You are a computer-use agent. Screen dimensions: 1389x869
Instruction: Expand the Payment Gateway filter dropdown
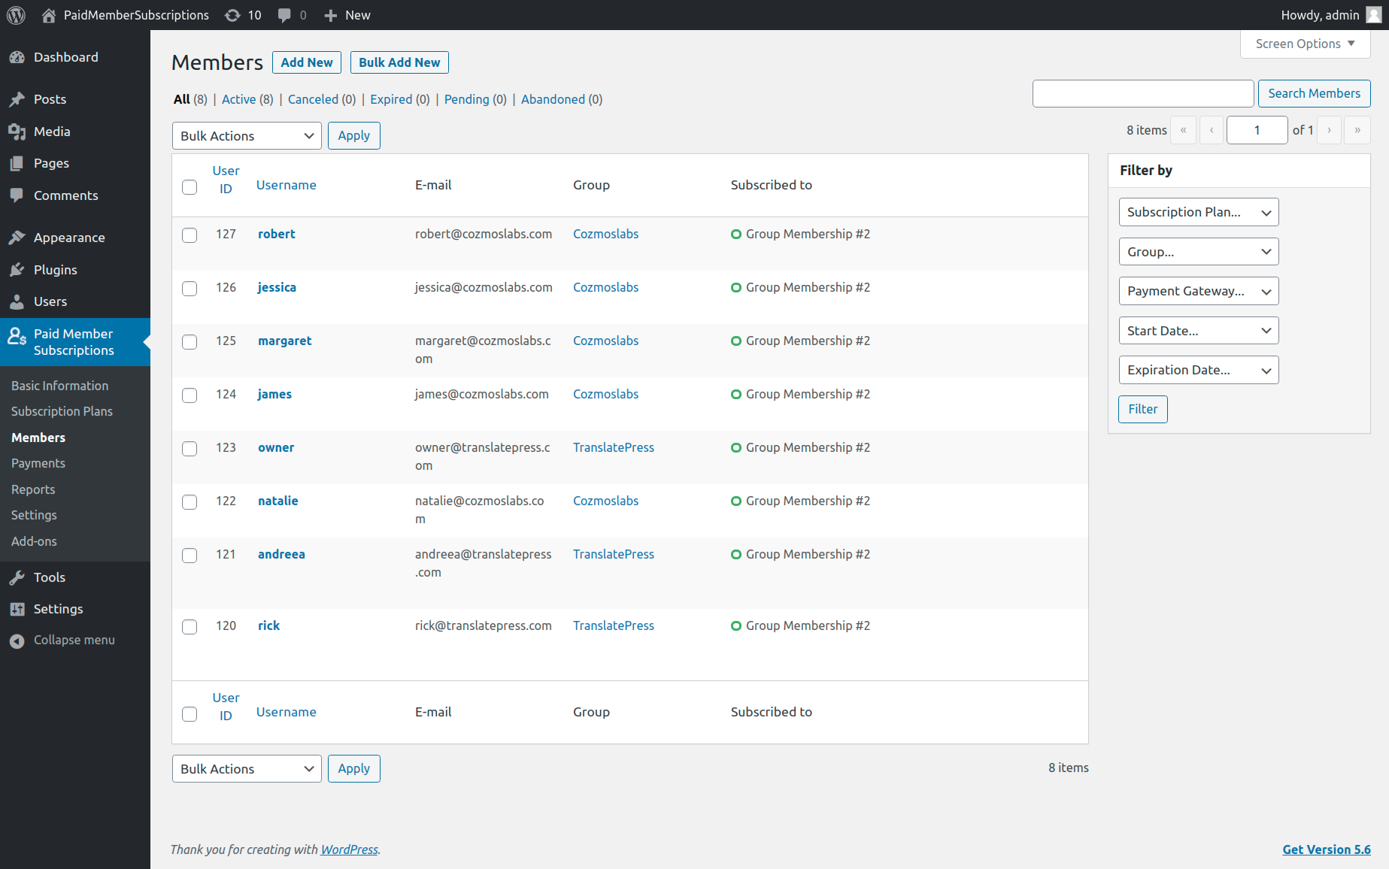click(x=1198, y=291)
